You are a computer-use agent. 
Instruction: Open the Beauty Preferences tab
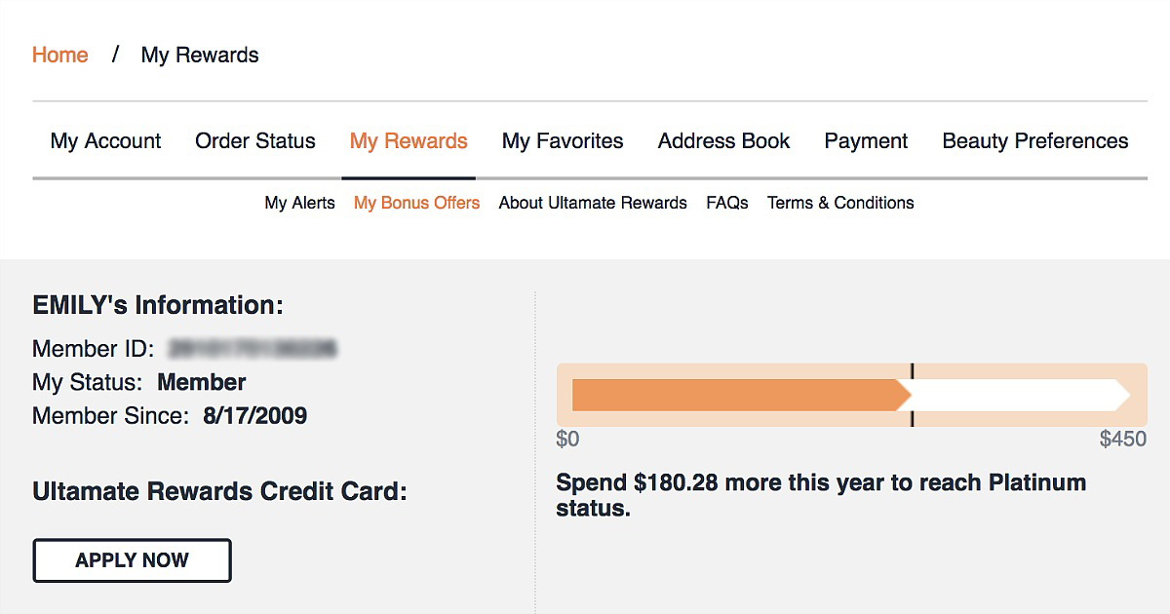1034,141
